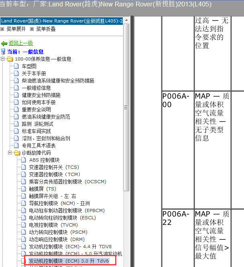Follow the 返回上一级 link
This screenshot has height=267, width=244.
(20, 43)
